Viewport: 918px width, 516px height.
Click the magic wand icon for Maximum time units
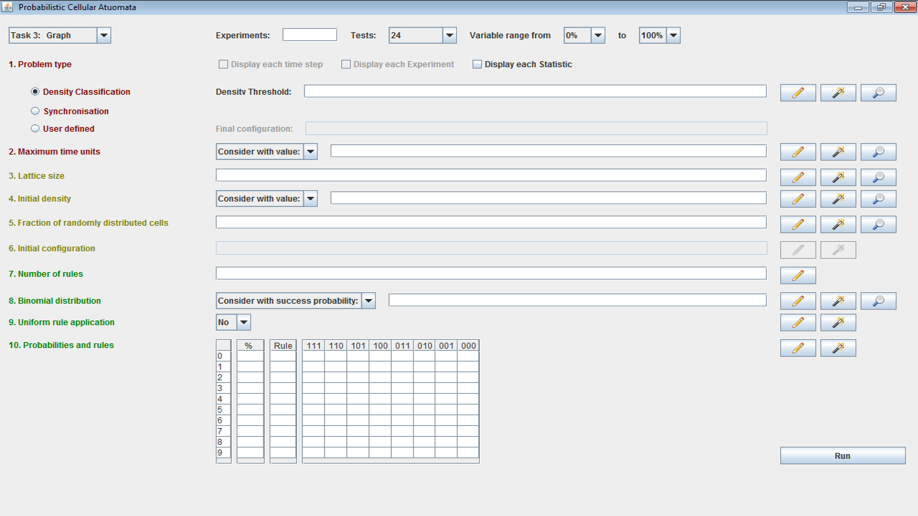[x=838, y=152]
